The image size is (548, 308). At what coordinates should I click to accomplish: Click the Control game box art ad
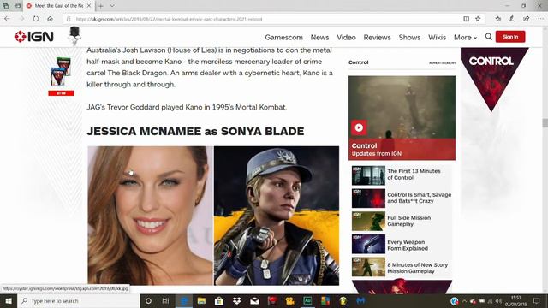pos(61,72)
